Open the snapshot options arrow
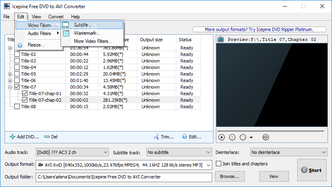The image size is (332, 187). 251,138
